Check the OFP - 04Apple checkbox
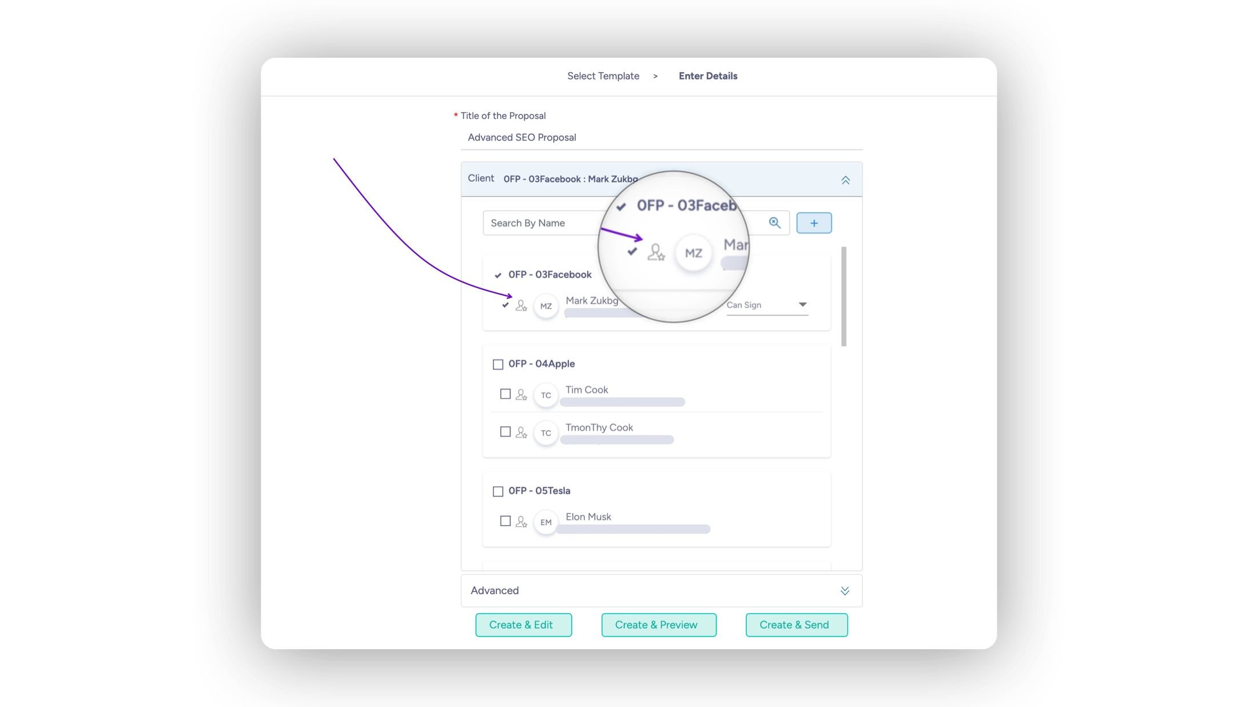 (498, 364)
